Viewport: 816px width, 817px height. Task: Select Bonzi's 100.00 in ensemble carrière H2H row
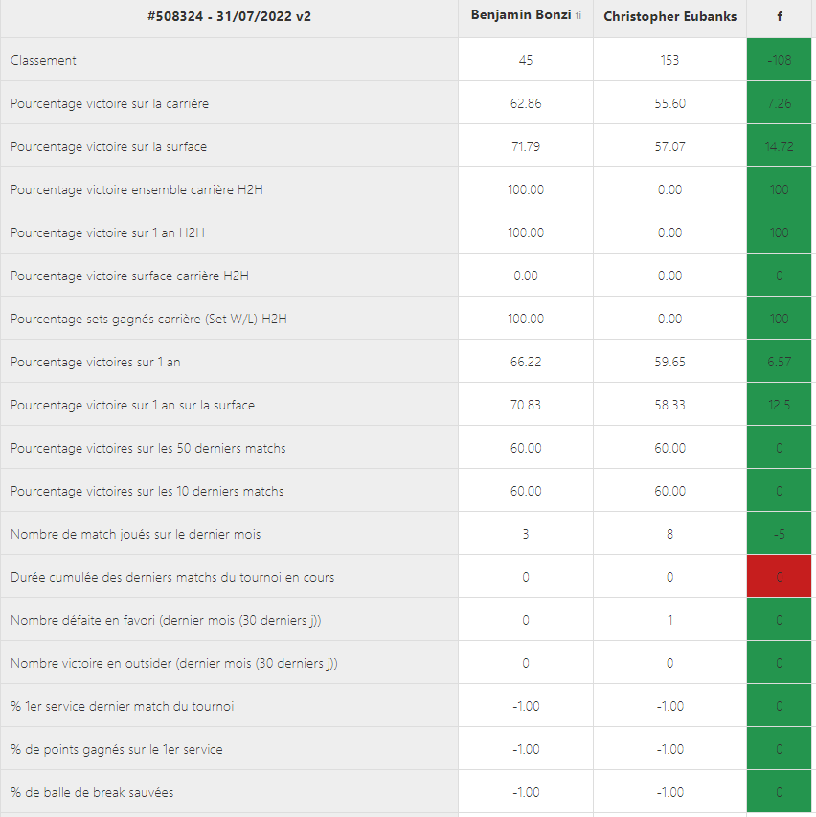[x=526, y=189]
